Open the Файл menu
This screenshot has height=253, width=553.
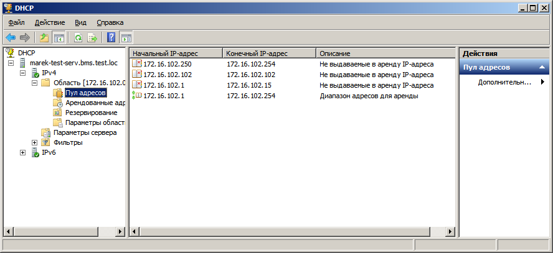pos(16,23)
